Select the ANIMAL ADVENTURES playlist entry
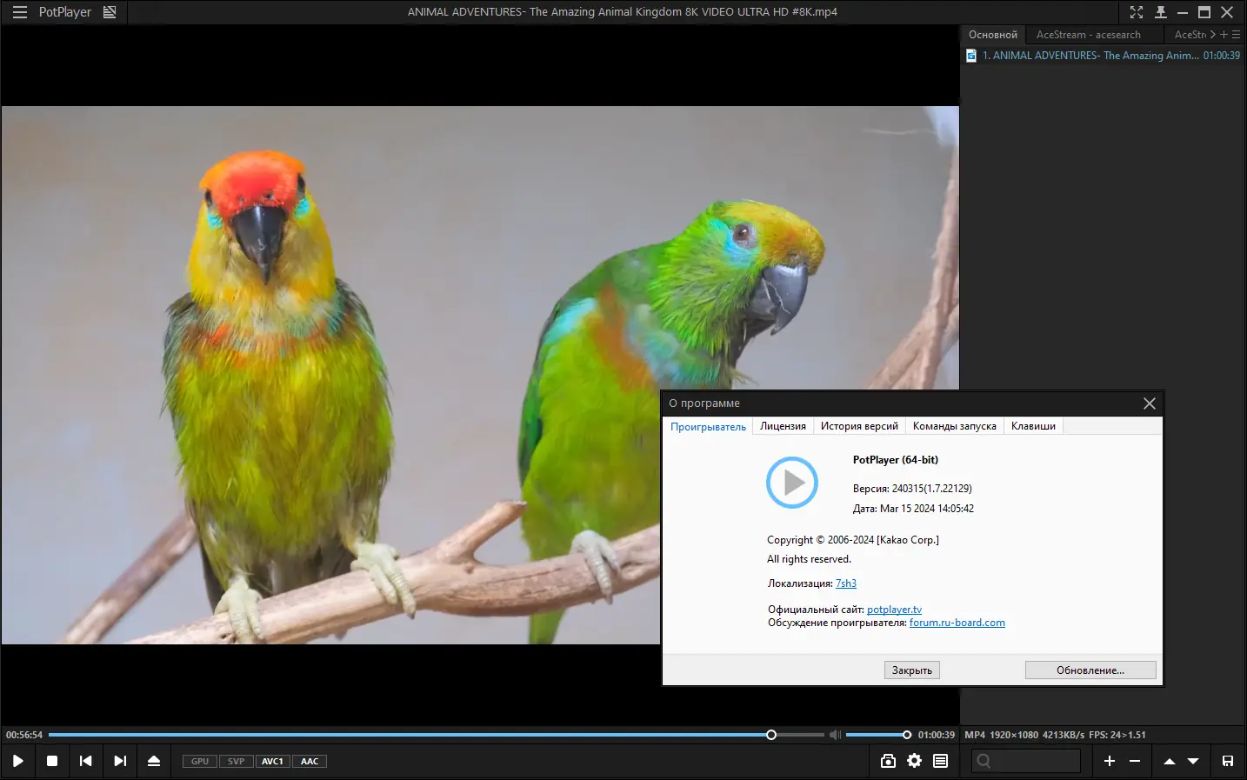Screen dimensions: 1247x780 tap(1104, 56)
